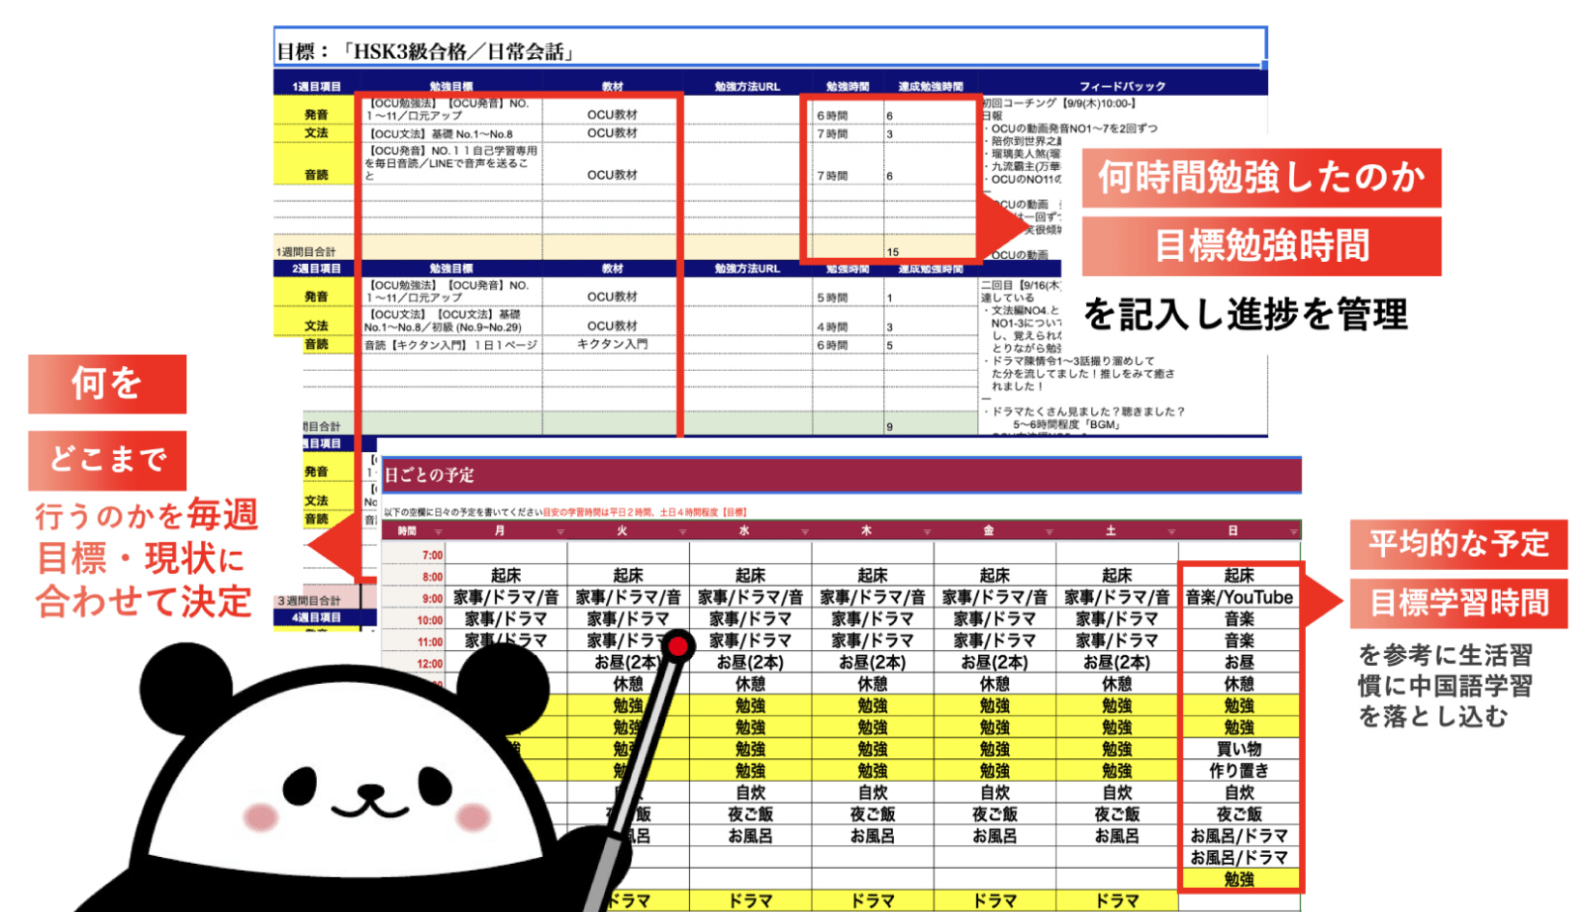This screenshot has width=1585, height=912.
Task: Open the filter arrow on the 時間 column
Action: [x=438, y=531]
